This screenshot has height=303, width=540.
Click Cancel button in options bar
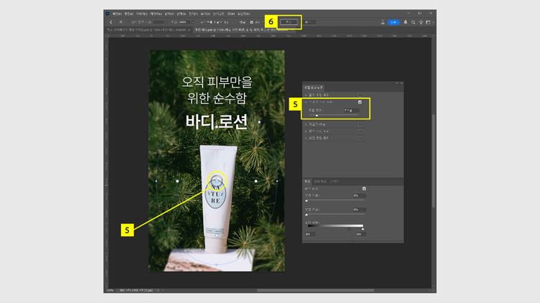point(308,22)
